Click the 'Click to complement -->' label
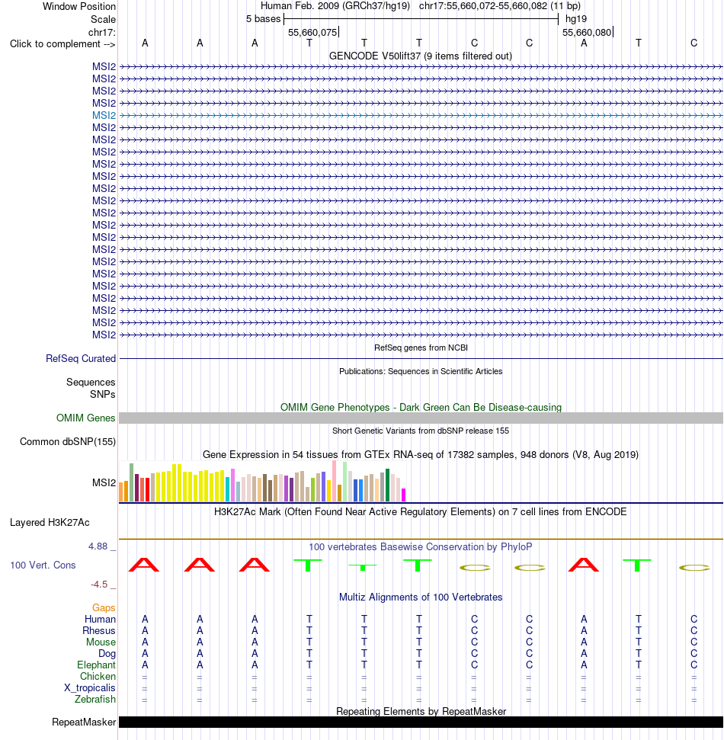 click(62, 44)
